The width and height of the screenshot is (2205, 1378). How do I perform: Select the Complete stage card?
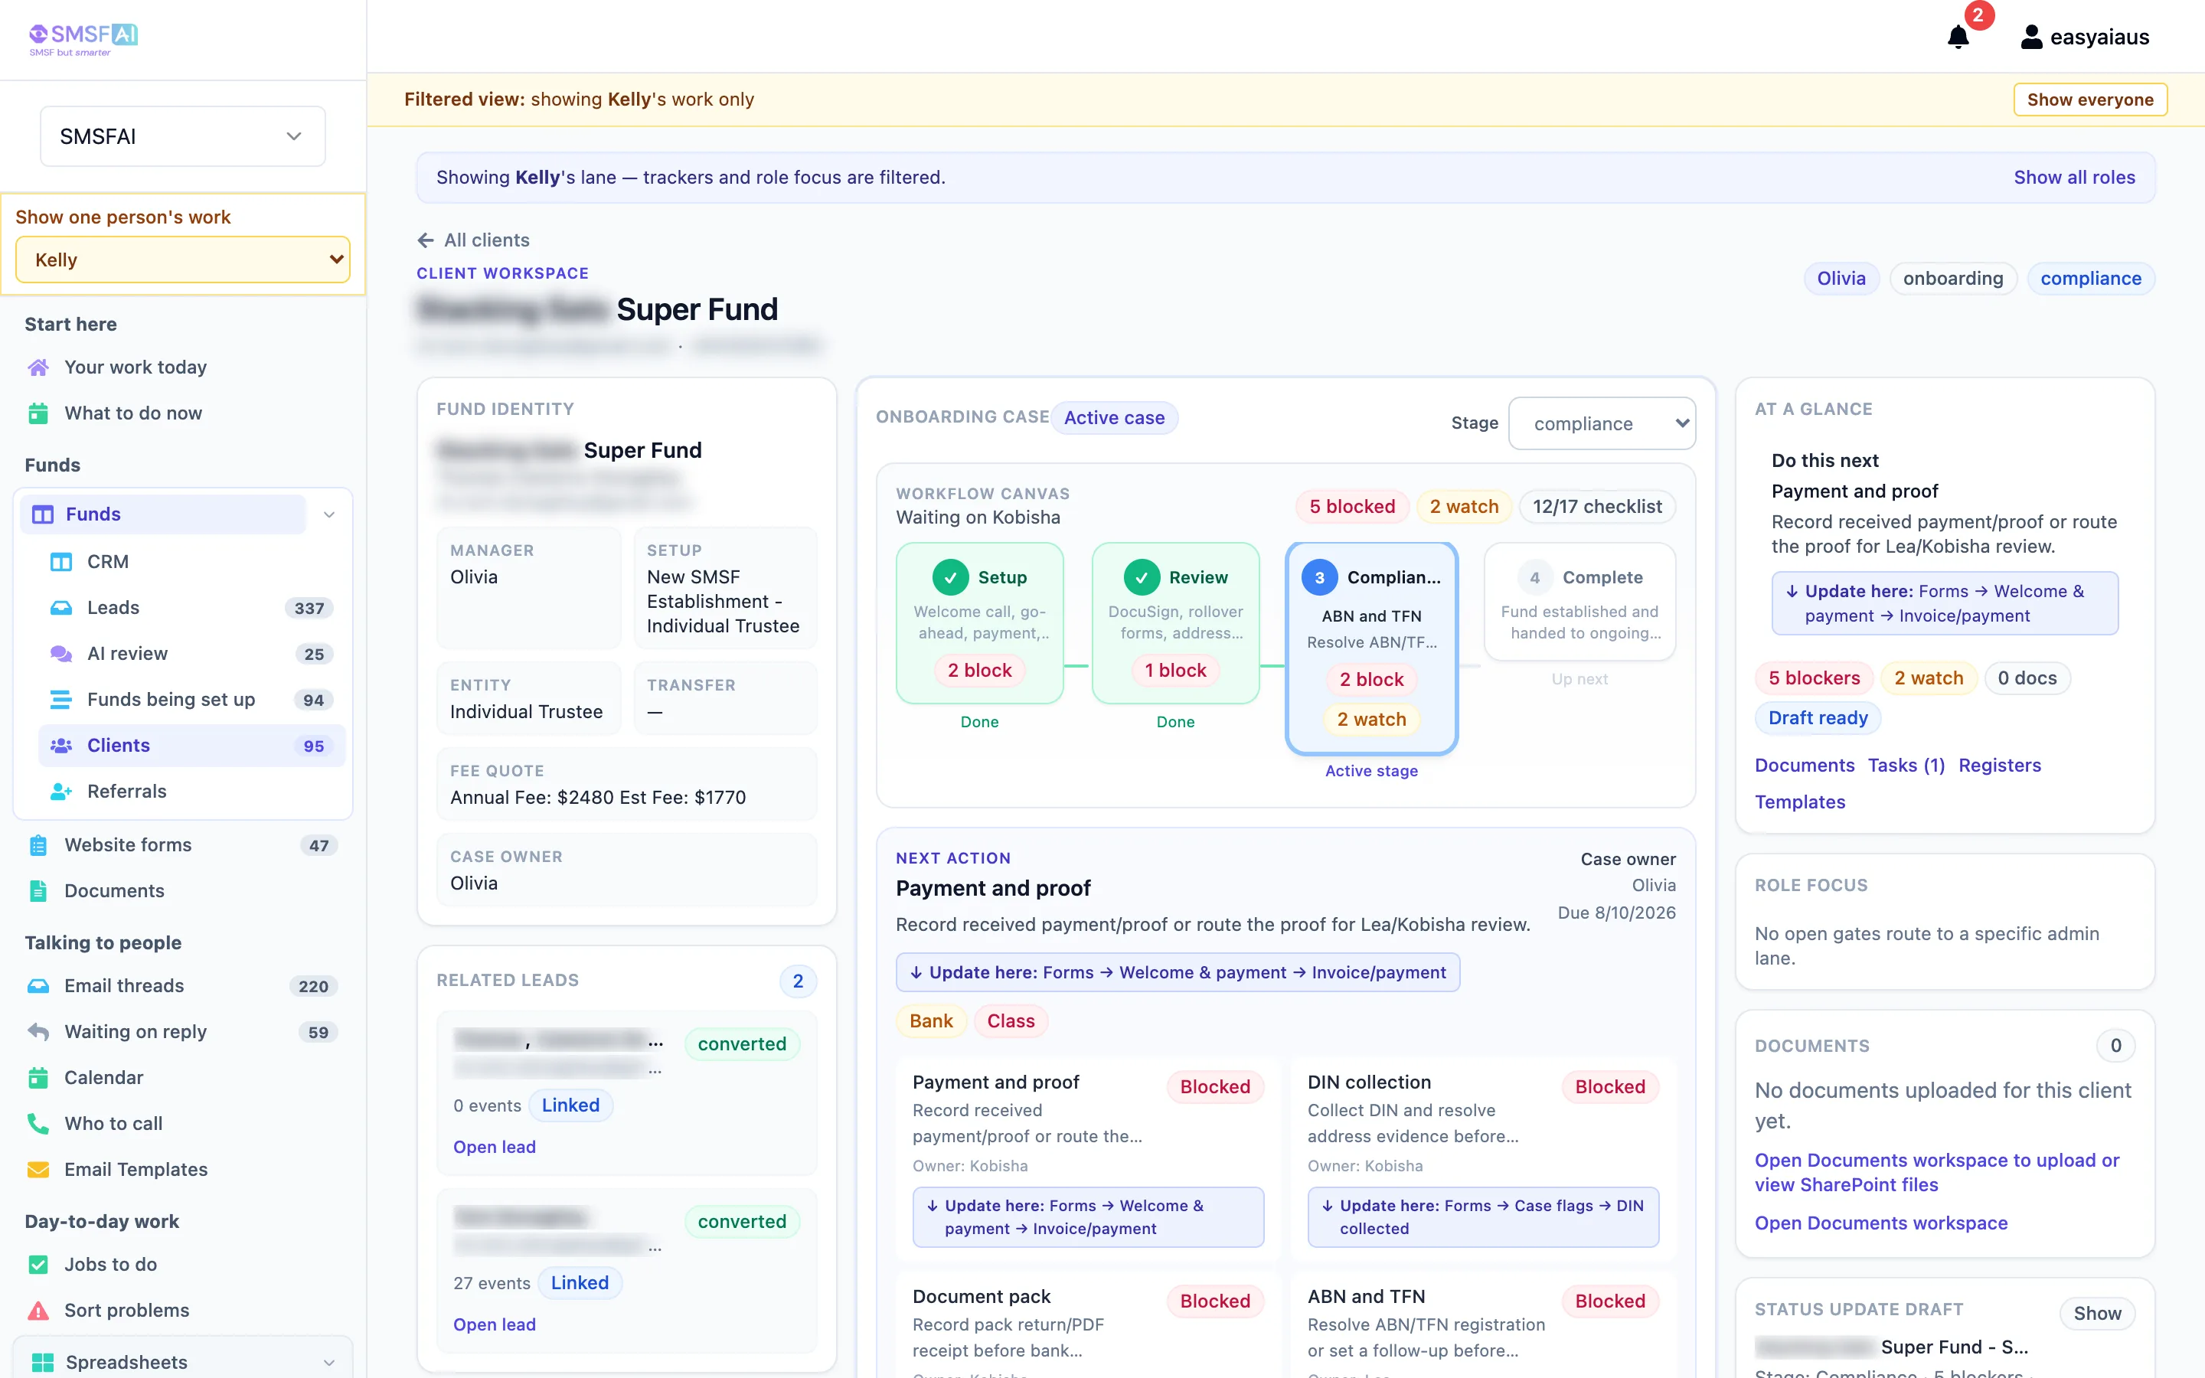(x=1579, y=602)
